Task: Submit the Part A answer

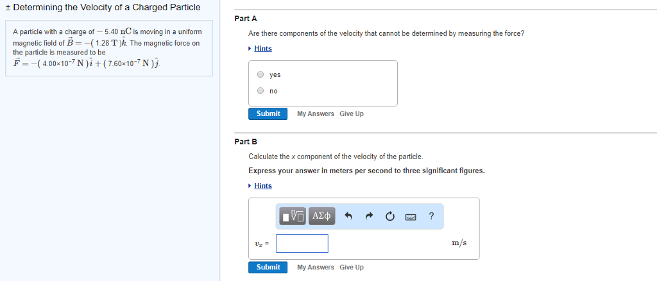Action: click(268, 114)
